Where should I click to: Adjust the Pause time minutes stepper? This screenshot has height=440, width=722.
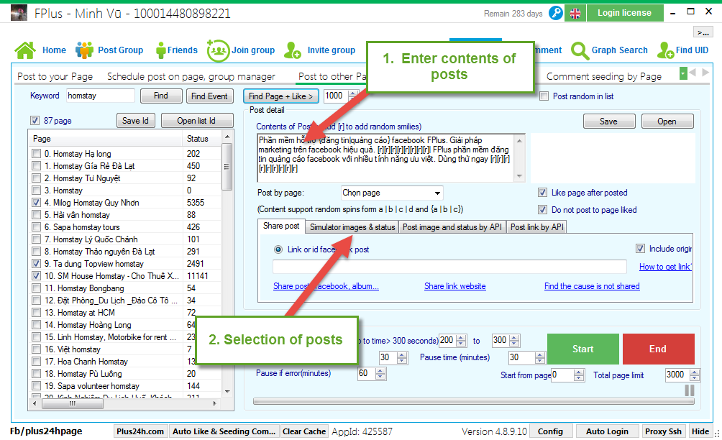pos(540,357)
